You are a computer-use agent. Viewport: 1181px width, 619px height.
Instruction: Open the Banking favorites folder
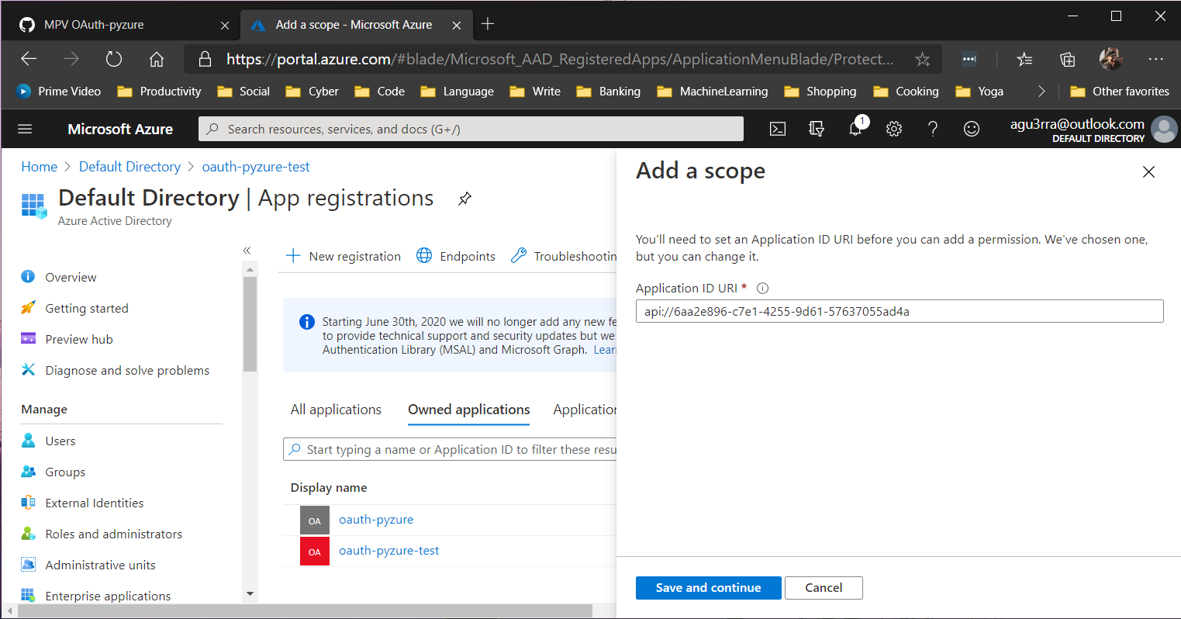coord(608,92)
